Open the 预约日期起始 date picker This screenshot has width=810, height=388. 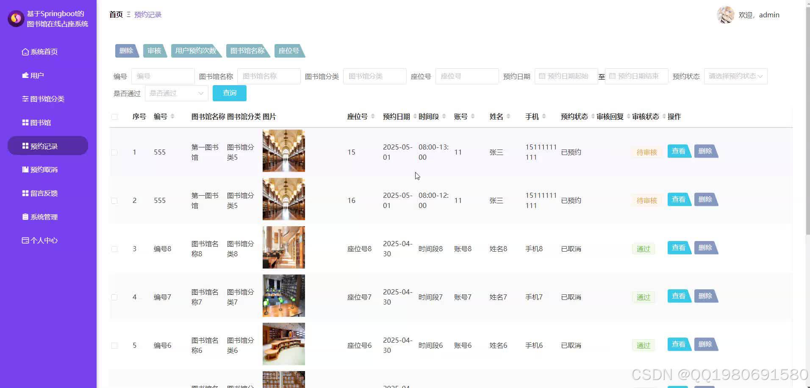pyautogui.click(x=566, y=76)
